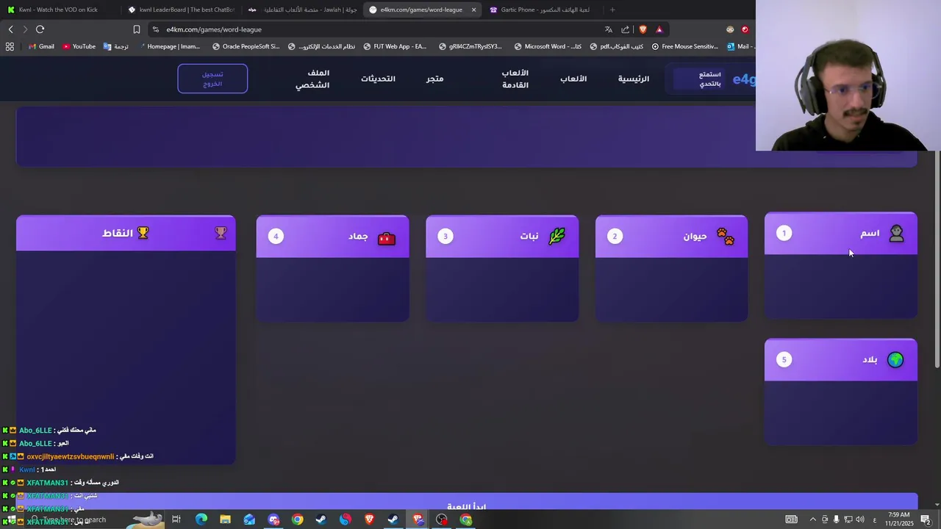Image resolution: width=941 pixels, height=529 pixels.
Task: Click the تسجيل الخروج logout button
Action: tap(212, 79)
